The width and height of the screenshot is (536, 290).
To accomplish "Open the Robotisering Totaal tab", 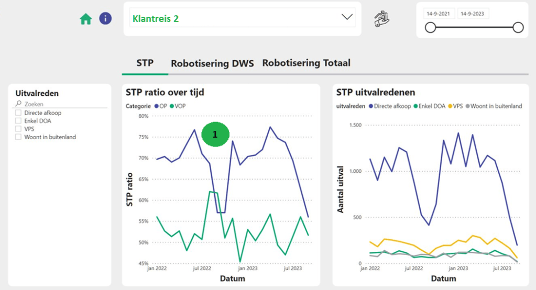I will pyautogui.click(x=306, y=63).
